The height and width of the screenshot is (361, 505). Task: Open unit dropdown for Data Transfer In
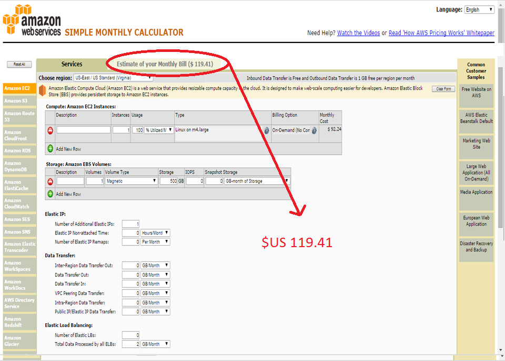155,284
